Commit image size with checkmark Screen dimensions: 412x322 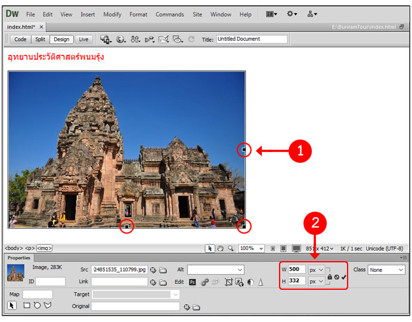tap(344, 277)
